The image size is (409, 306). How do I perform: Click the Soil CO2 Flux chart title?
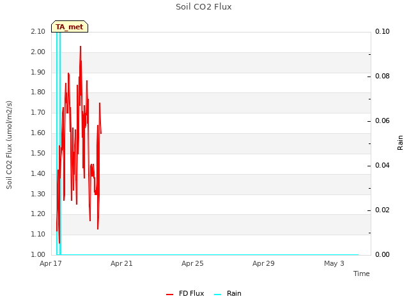pyautogui.click(x=204, y=6)
